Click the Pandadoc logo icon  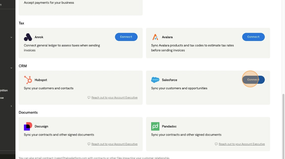(155, 126)
